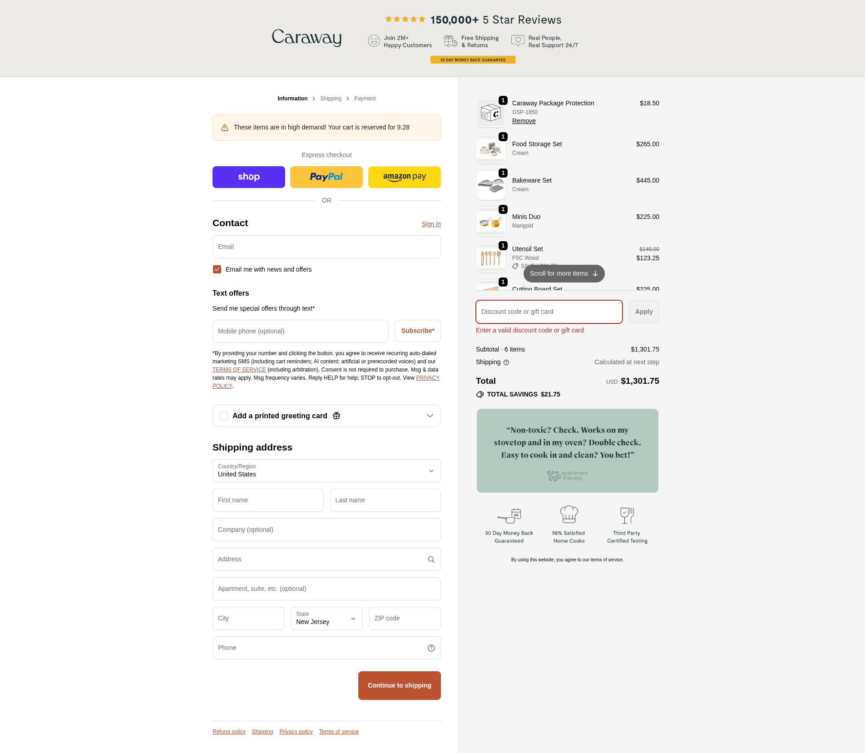Click Continue to shipping button
This screenshot has width=865, height=753.
pos(399,685)
